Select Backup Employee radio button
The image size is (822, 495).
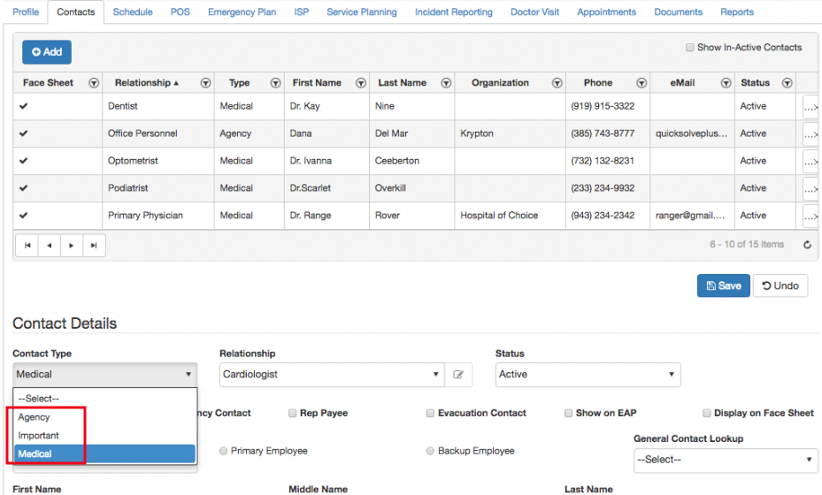(430, 451)
